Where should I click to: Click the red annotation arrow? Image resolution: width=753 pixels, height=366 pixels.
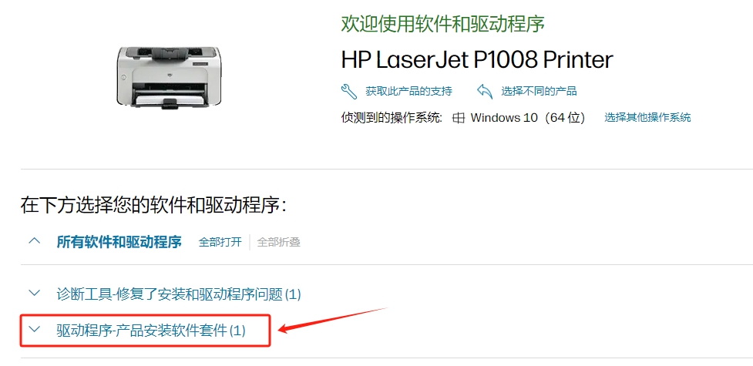pyautogui.click(x=333, y=320)
